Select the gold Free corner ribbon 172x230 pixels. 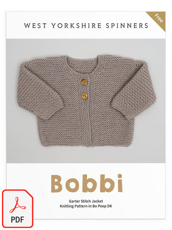click(158, 19)
